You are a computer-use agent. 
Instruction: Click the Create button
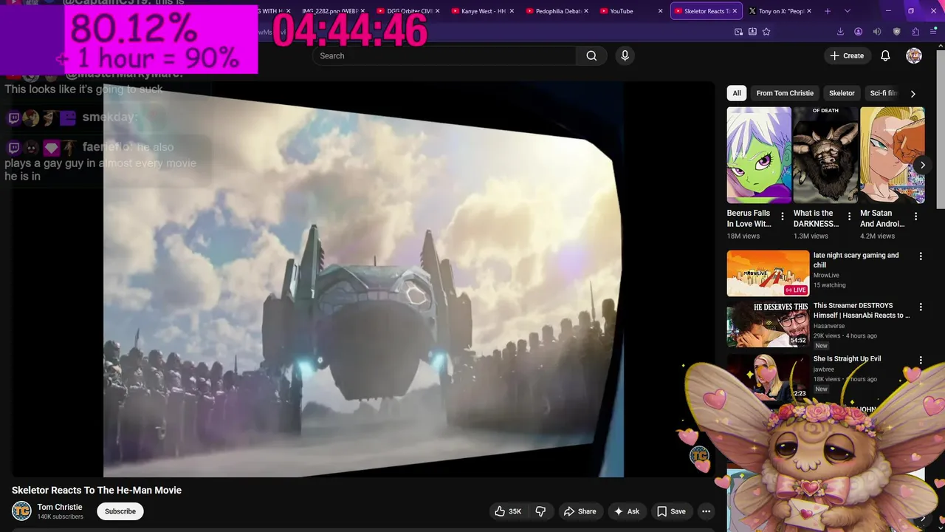(x=847, y=55)
